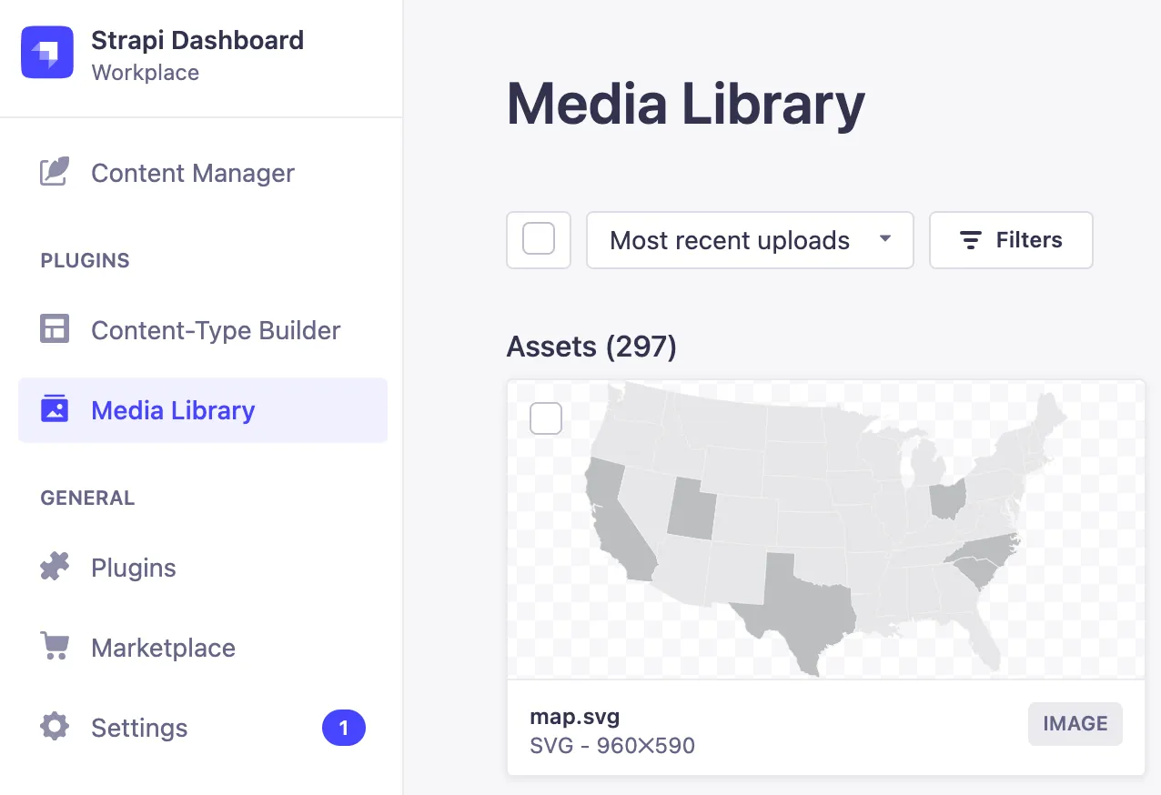
Task: Click the Settings gear icon
Action: 55,727
